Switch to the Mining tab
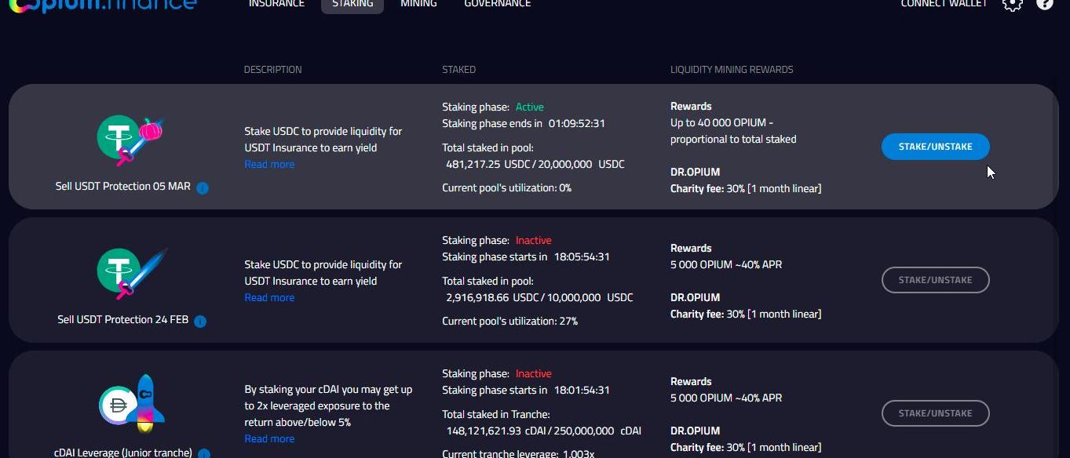 tap(418, 5)
